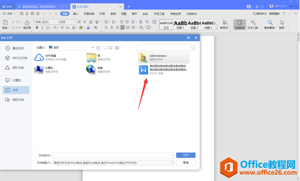Click the Decrease Font Size icon
The width and height of the screenshot is (300, 181).
85,22
